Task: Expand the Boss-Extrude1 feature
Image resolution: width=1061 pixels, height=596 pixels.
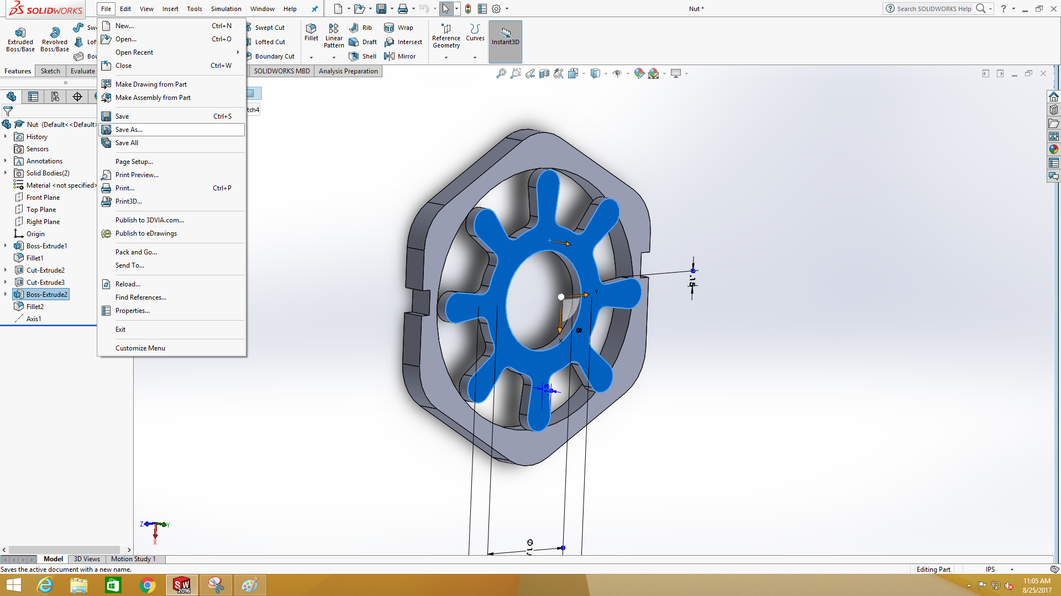Action: pyautogui.click(x=6, y=246)
